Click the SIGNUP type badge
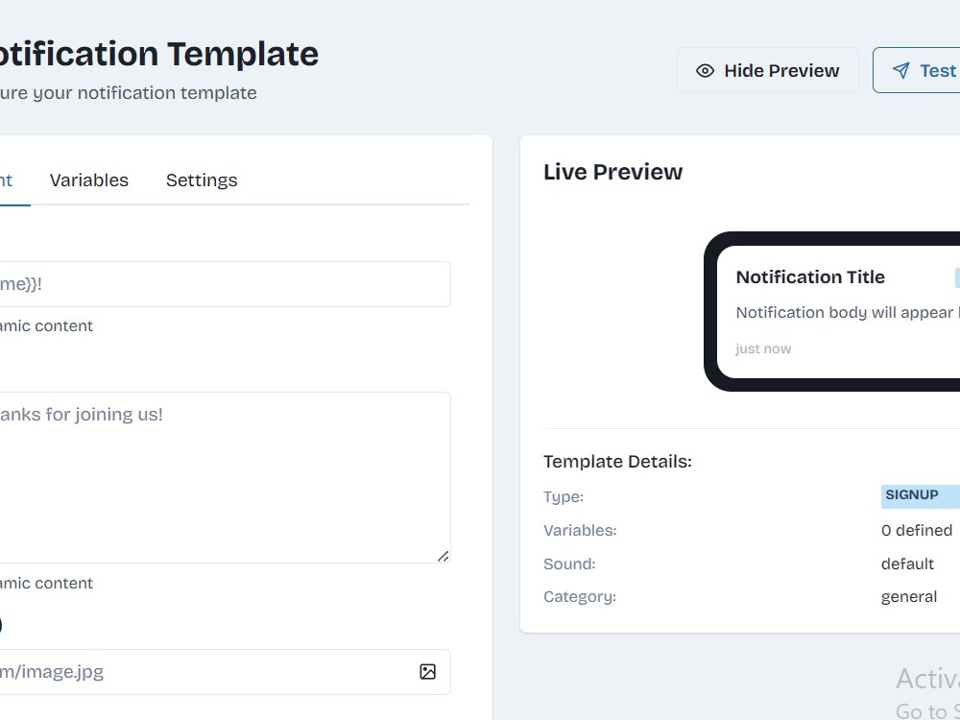960x720 pixels. 921,495
